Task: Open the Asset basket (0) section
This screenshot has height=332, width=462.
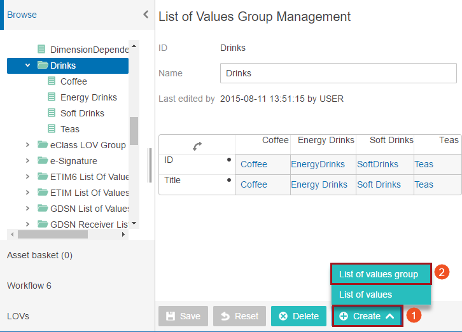Action: click(x=40, y=255)
